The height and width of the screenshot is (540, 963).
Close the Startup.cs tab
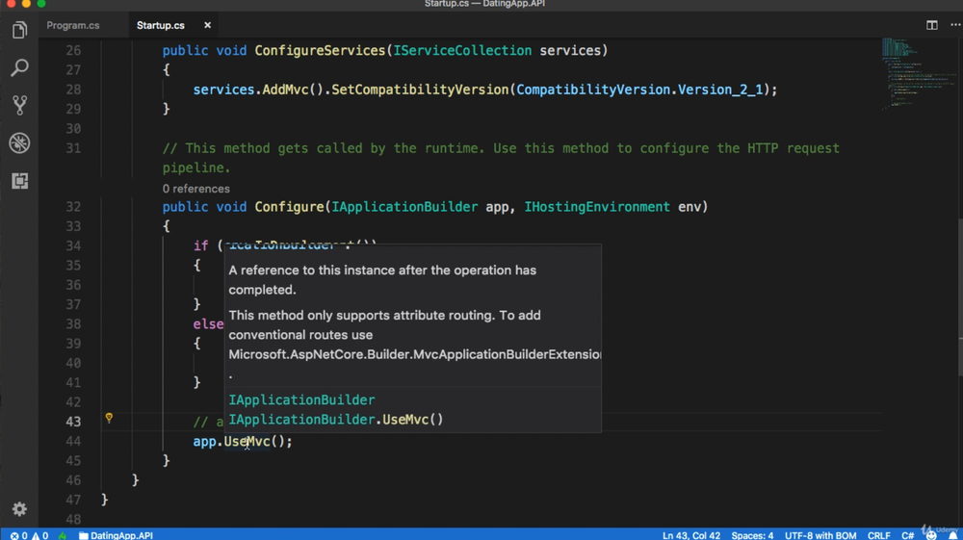pyautogui.click(x=208, y=25)
